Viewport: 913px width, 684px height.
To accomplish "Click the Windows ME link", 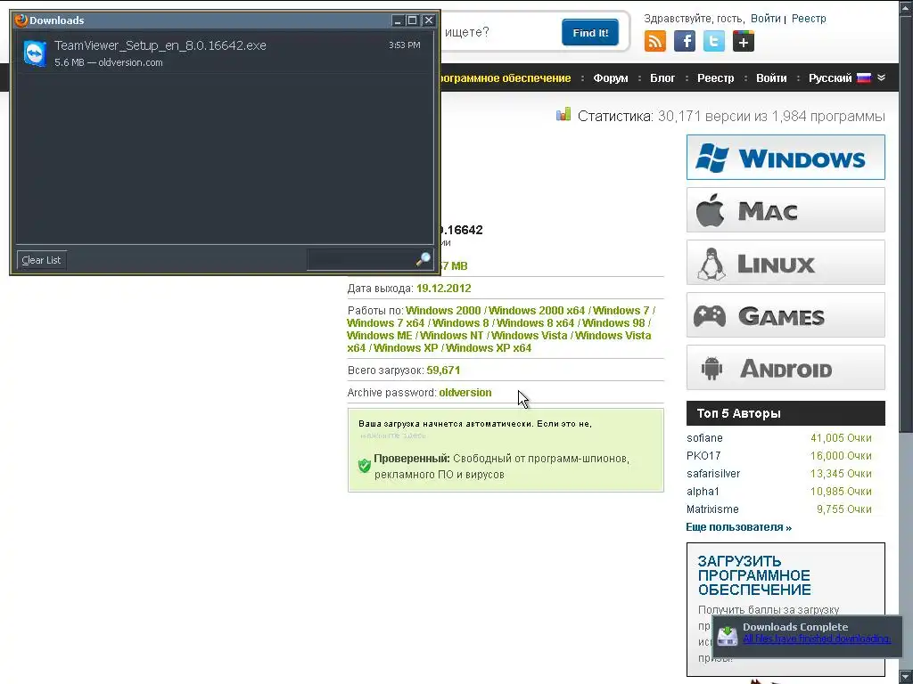I will (x=380, y=336).
